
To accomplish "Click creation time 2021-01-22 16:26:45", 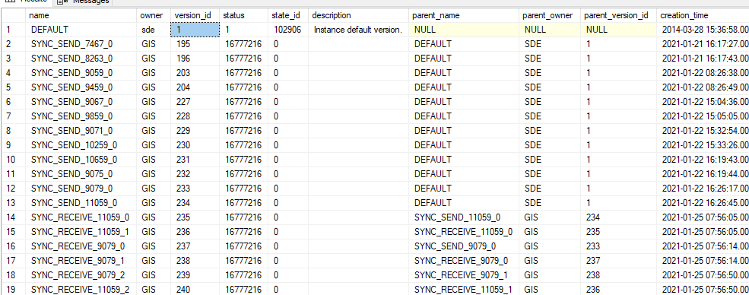I will coord(703,202).
